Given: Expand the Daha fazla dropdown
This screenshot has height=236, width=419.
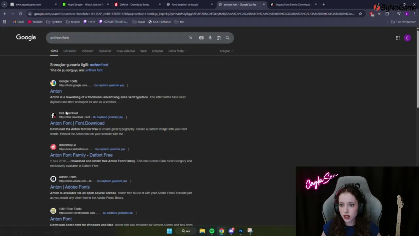Looking at the screenshot, I should click(177, 51).
